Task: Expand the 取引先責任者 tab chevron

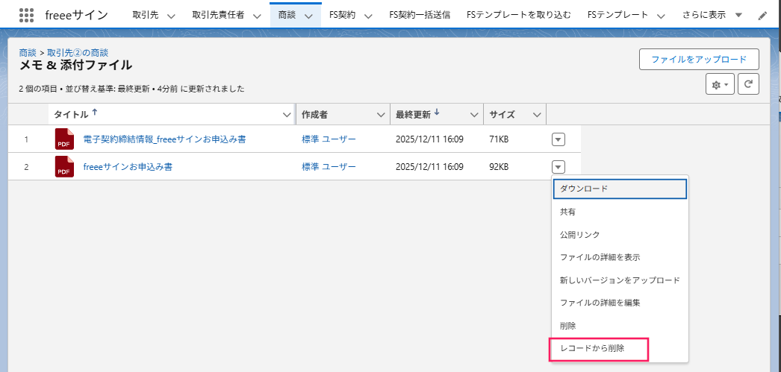Action: point(257,16)
